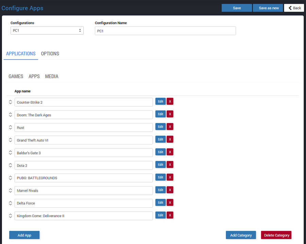Go back with the Back button

tap(294, 8)
